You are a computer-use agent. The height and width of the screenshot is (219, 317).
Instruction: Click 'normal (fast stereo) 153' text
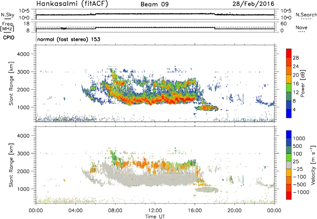click(x=69, y=39)
